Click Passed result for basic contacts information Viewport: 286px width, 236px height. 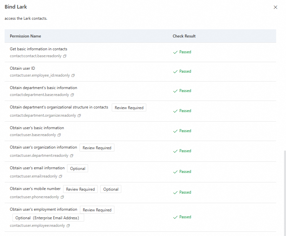(182, 52)
